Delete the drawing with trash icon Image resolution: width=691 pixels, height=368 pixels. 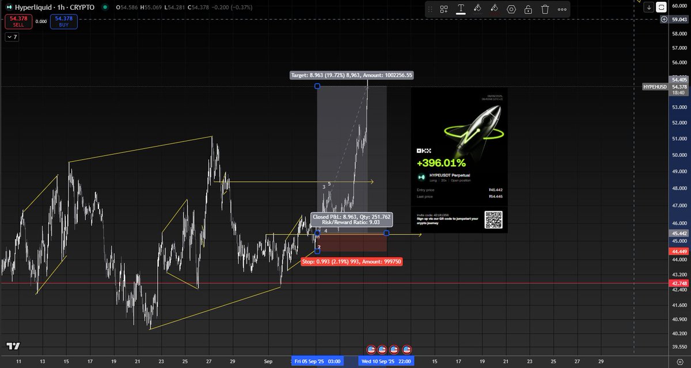click(545, 9)
